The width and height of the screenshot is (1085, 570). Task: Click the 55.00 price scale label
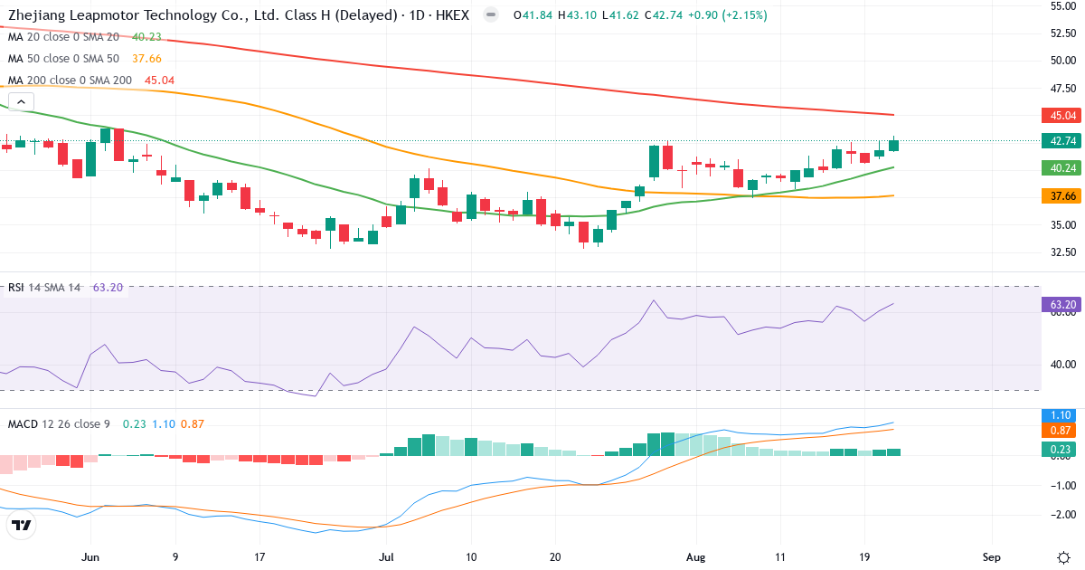click(1061, 6)
